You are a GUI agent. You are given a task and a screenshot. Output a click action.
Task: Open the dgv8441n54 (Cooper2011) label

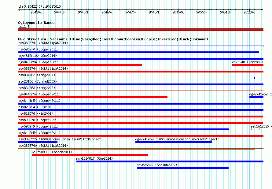coord(39,101)
